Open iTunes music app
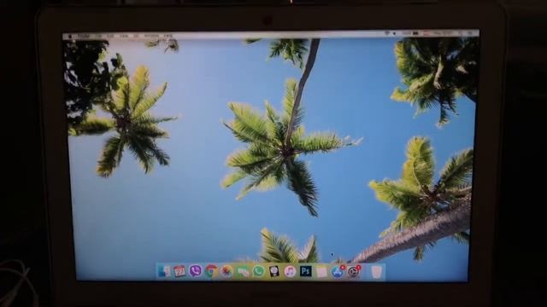The height and width of the screenshot is (307, 547). tap(290, 271)
